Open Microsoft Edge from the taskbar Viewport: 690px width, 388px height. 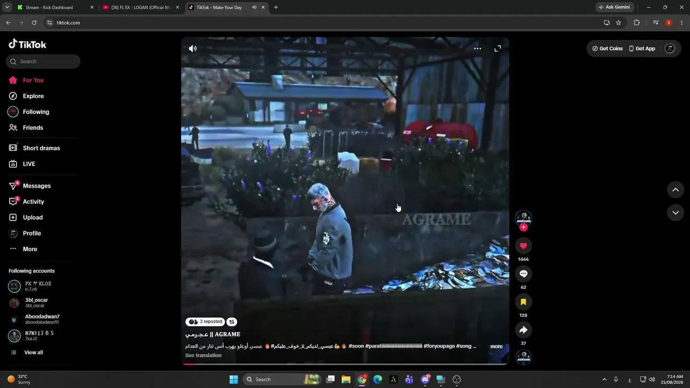377,379
